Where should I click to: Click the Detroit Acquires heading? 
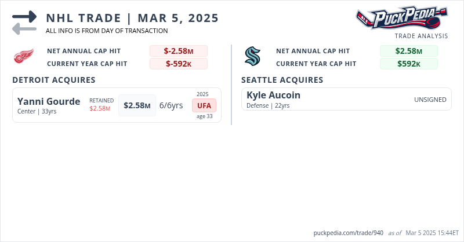click(54, 80)
